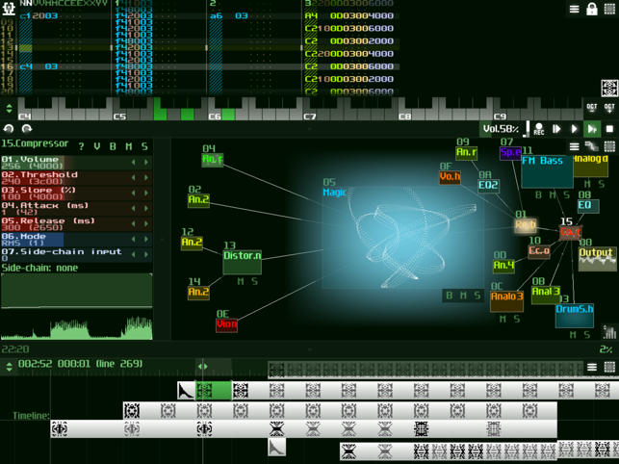Image resolution: width=619 pixels, height=464 pixels.
Task: Click the stop button
Action: point(609,129)
